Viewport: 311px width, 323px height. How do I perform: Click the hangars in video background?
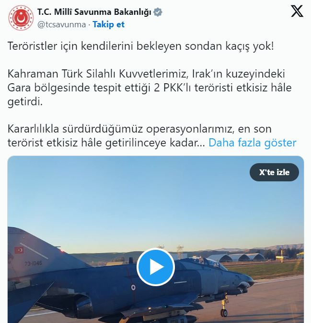pos(237,257)
